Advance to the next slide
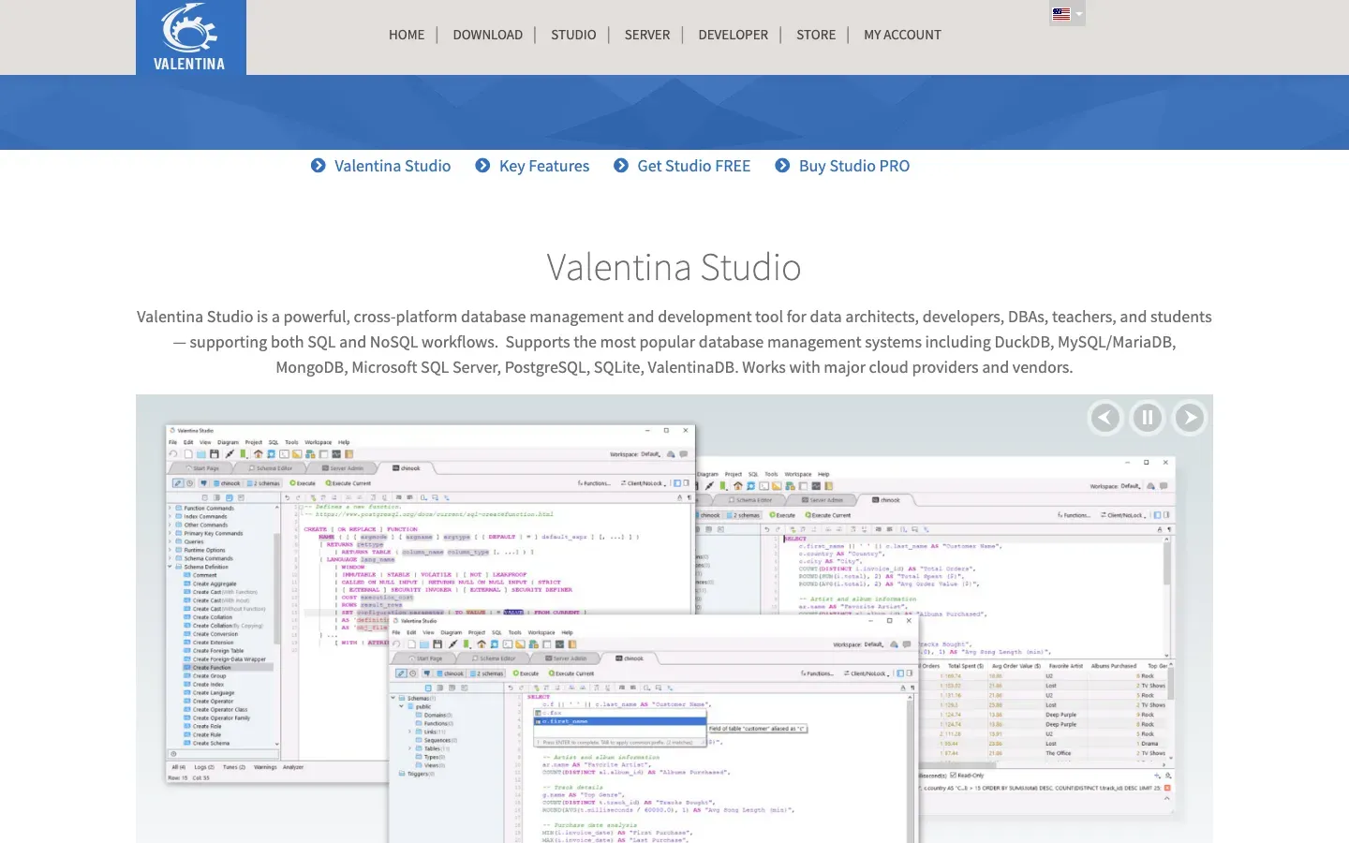Viewport: 1349px width, 843px height. [x=1190, y=418]
